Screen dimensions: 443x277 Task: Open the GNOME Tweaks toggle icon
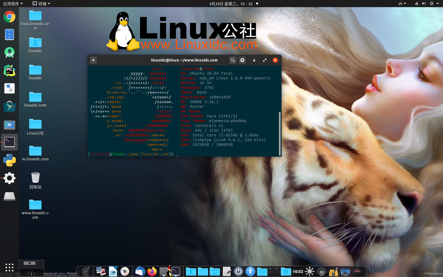[x=9, y=88]
